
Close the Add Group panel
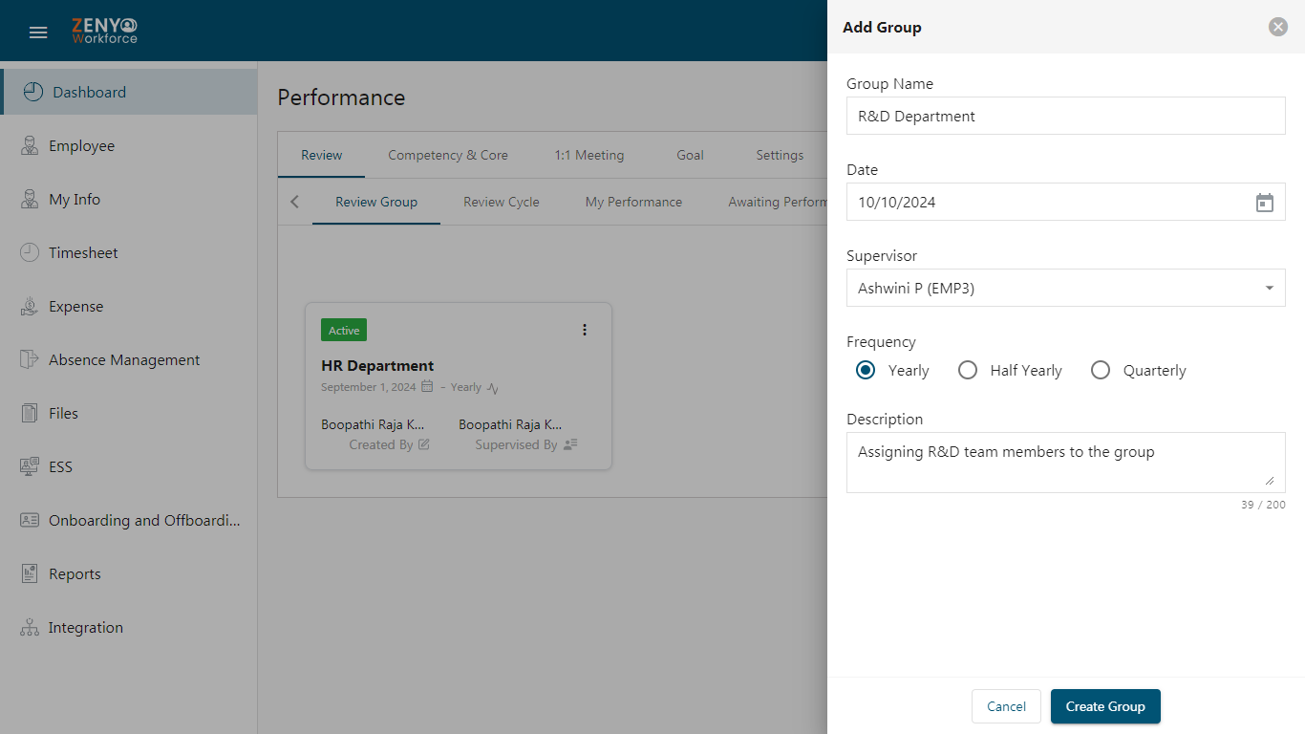(1278, 27)
